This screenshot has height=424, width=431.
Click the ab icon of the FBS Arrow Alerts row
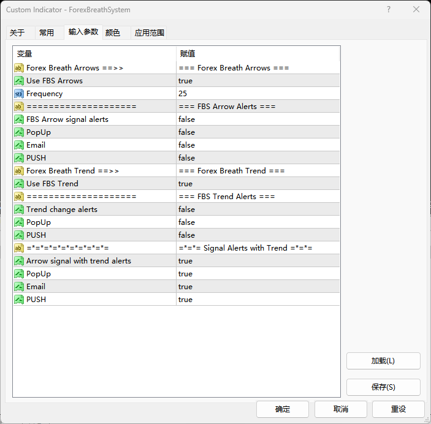pos(18,107)
